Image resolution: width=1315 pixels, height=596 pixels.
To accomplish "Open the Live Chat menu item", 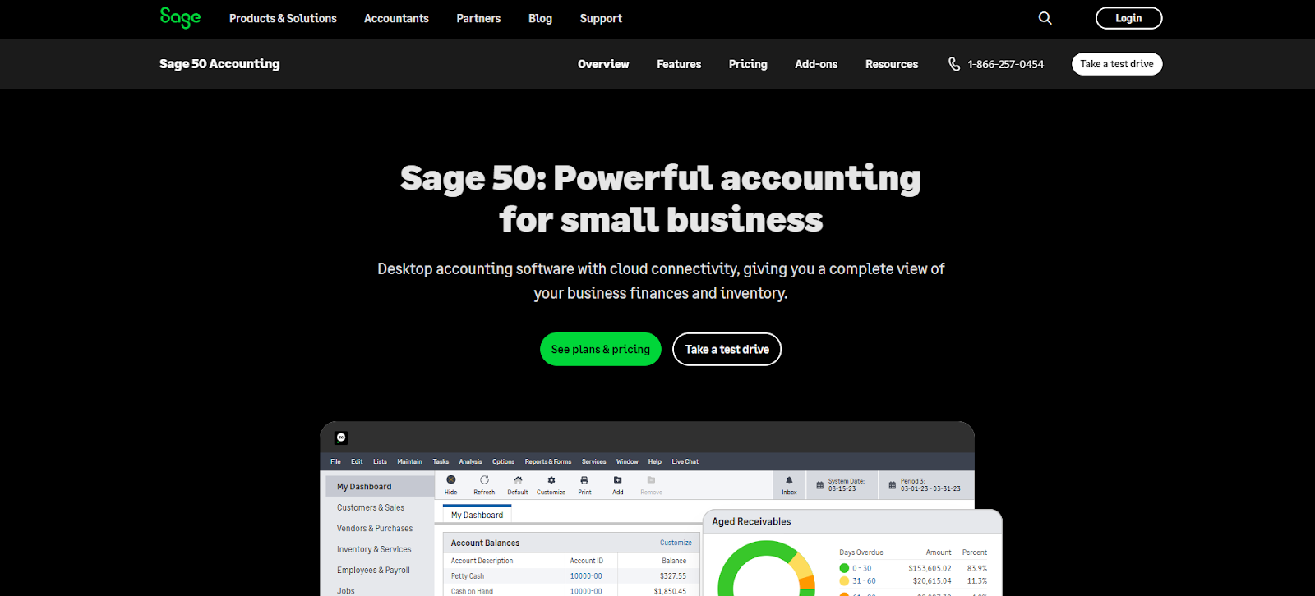I will pos(685,461).
